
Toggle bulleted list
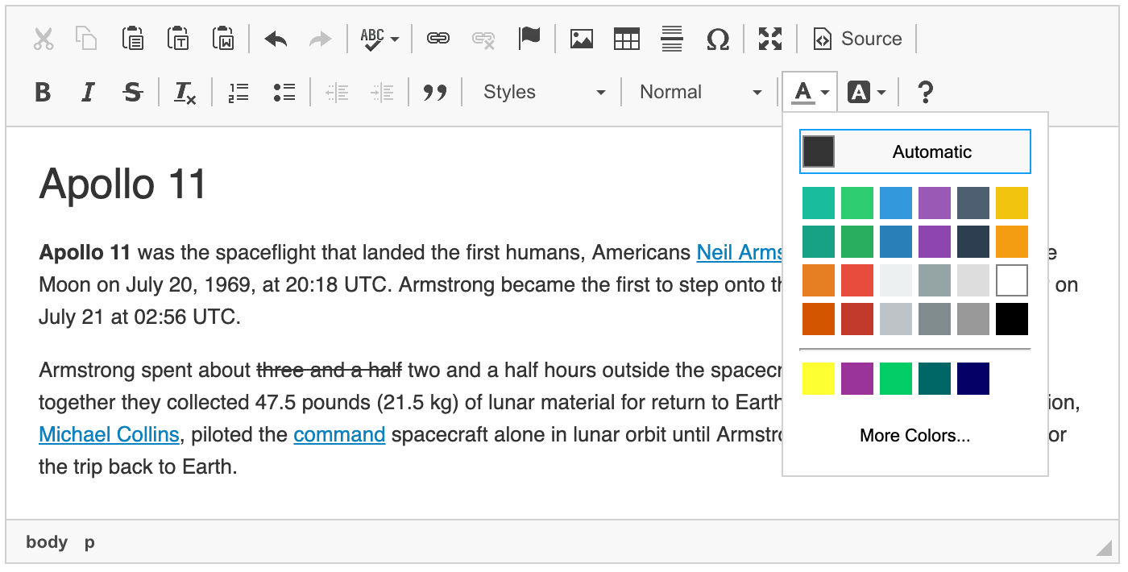(284, 92)
